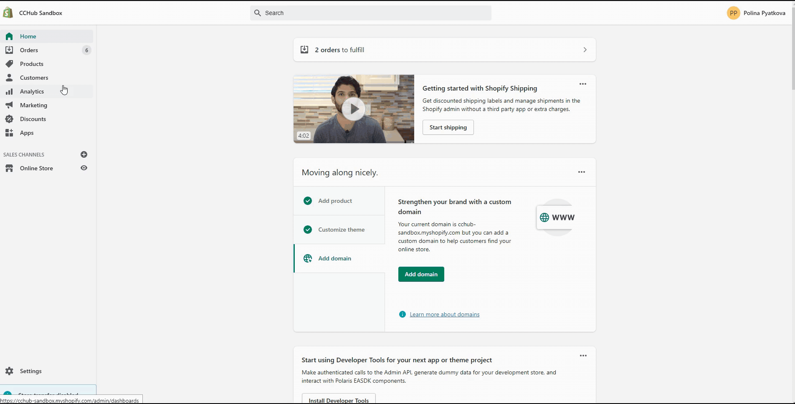795x404 pixels.
Task: Open the Customers person icon
Action: click(9, 78)
